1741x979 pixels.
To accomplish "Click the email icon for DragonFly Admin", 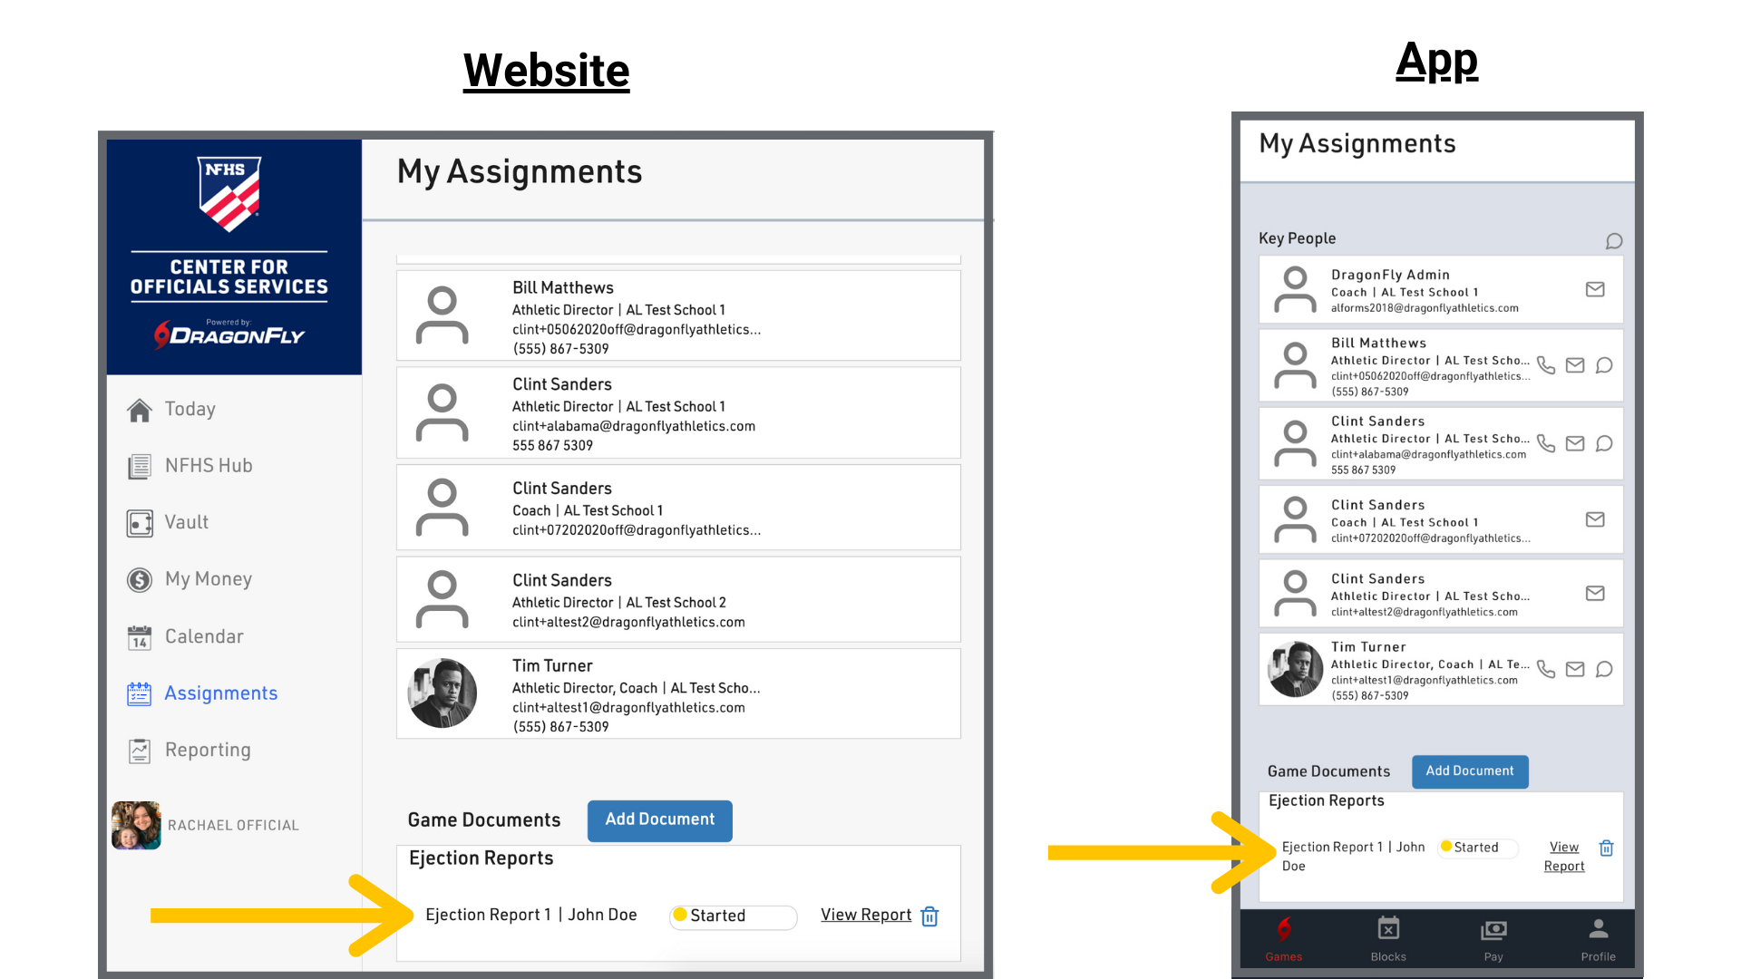I will (x=1595, y=289).
